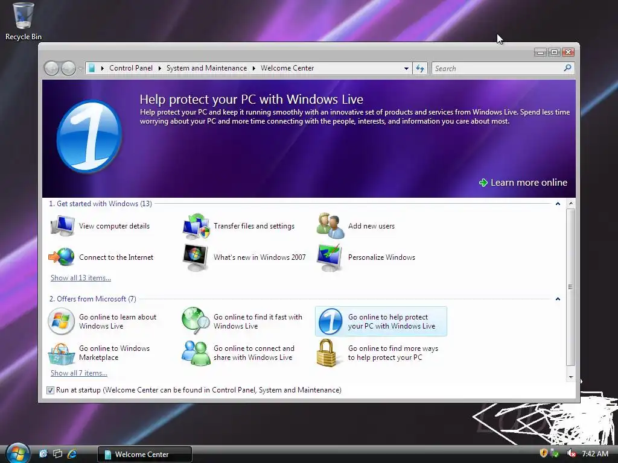
Task: Click 1. Get started with Windows heading
Action: tap(101, 204)
